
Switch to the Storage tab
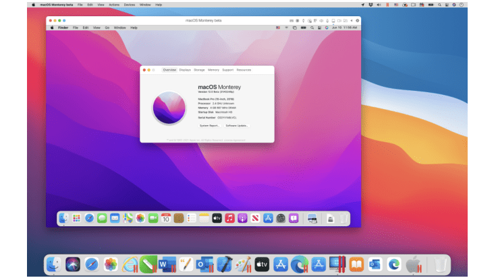tap(199, 70)
